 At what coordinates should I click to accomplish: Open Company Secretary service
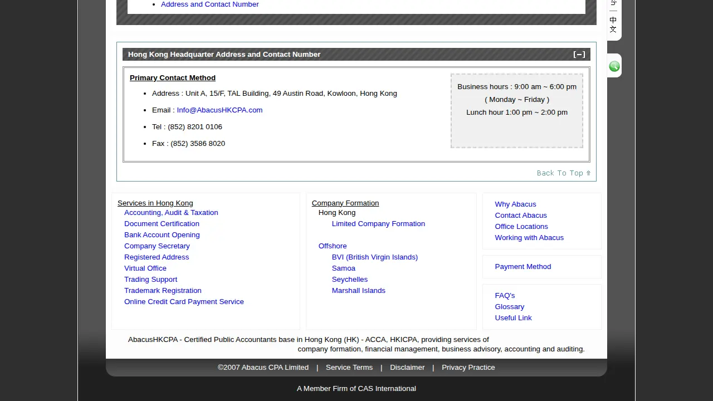(157, 246)
